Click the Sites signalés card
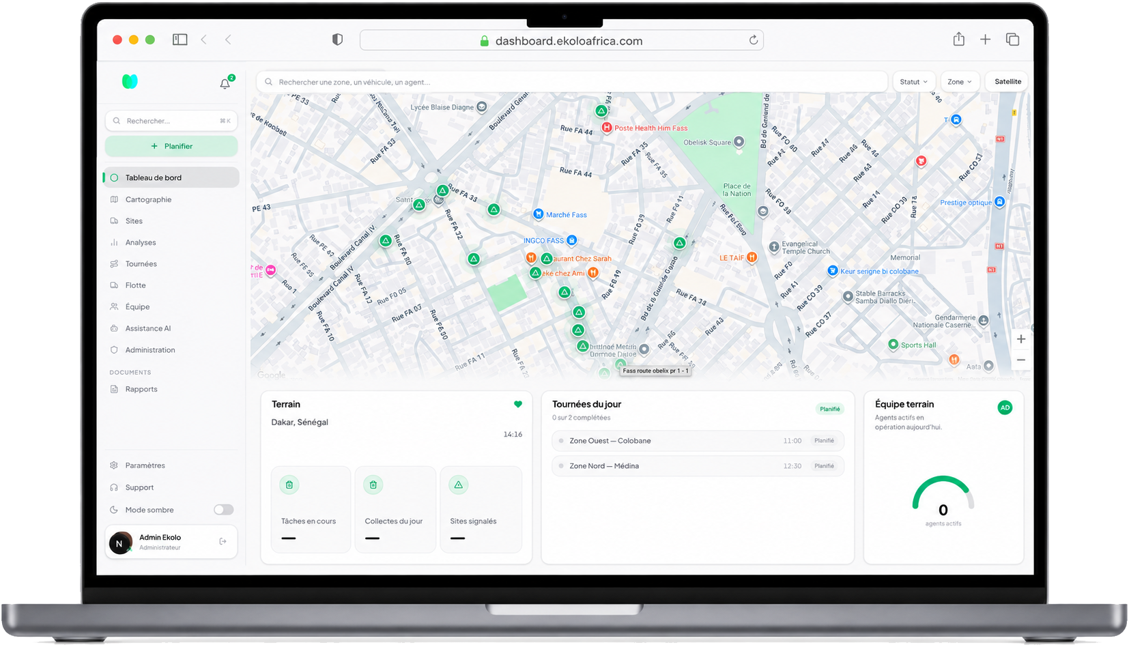Image resolution: width=1129 pixels, height=649 pixels. 481,509
